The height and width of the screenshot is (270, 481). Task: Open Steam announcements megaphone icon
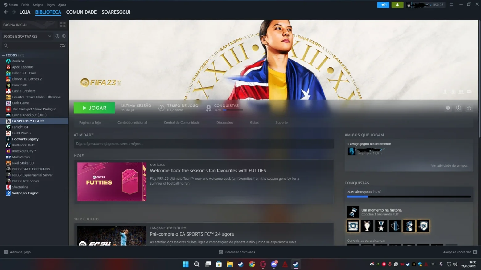(x=383, y=5)
